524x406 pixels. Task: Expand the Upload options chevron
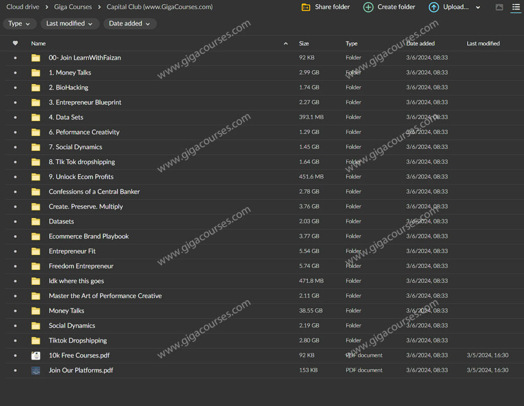(478, 7)
